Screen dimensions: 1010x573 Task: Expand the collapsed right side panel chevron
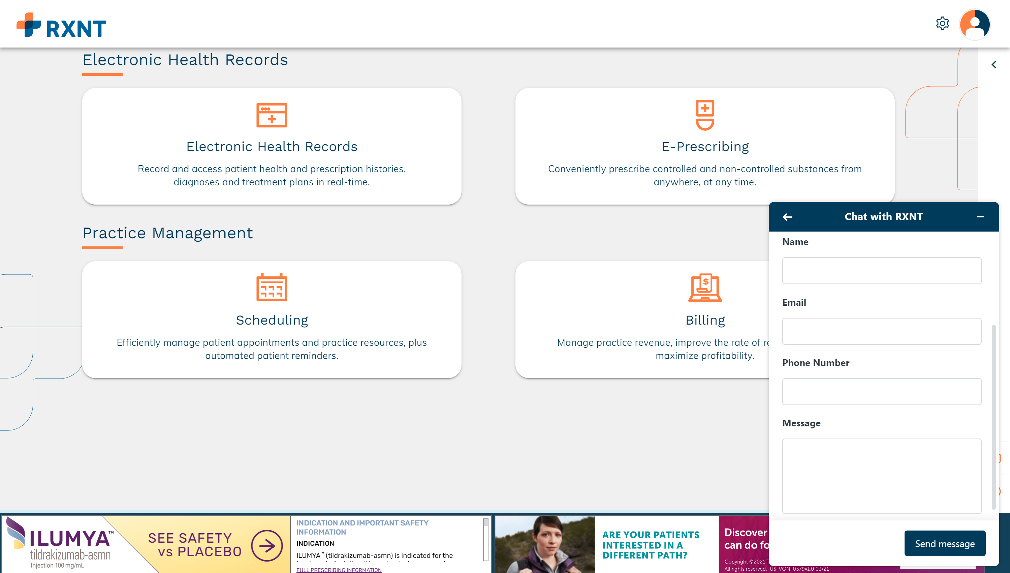tap(994, 64)
